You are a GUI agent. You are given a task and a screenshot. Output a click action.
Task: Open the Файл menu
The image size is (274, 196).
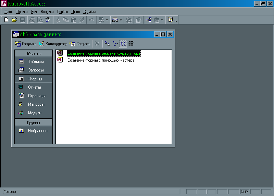tap(9, 12)
